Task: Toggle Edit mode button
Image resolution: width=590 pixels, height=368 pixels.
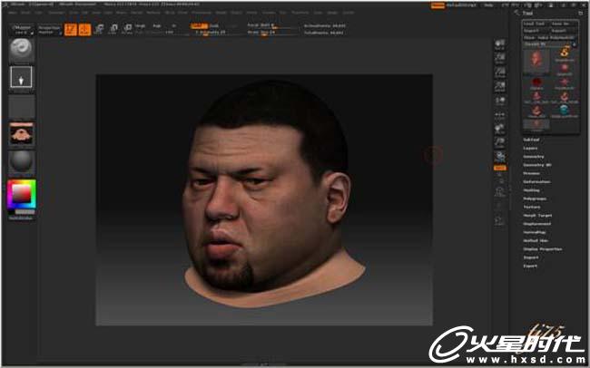Action: point(71,29)
